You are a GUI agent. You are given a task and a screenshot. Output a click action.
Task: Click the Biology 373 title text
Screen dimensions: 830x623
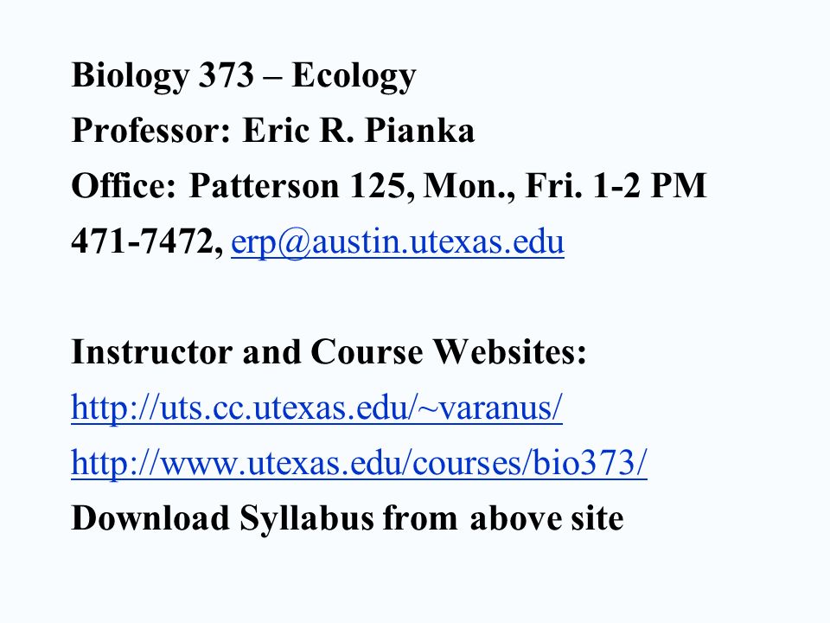pyautogui.click(x=163, y=76)
